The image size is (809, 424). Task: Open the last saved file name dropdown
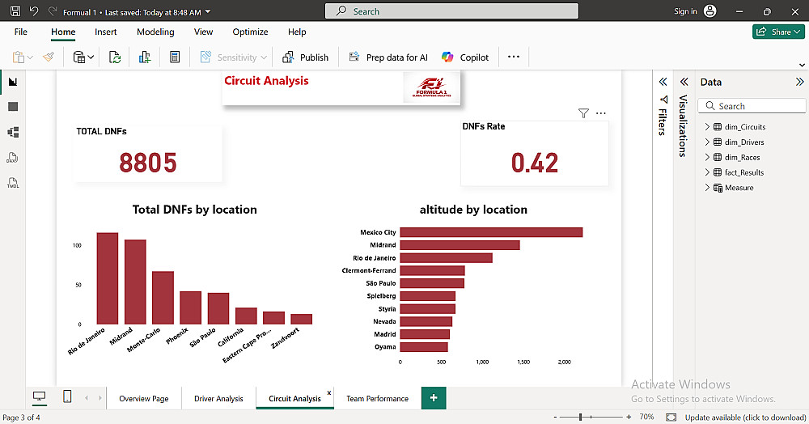(x=208, y=11)
